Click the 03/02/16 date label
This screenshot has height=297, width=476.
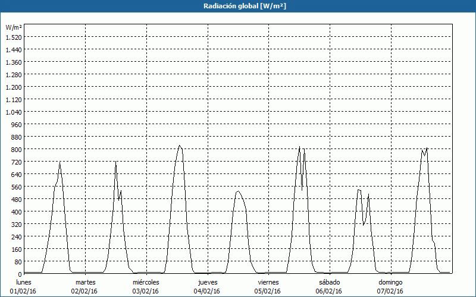(145, 291)
